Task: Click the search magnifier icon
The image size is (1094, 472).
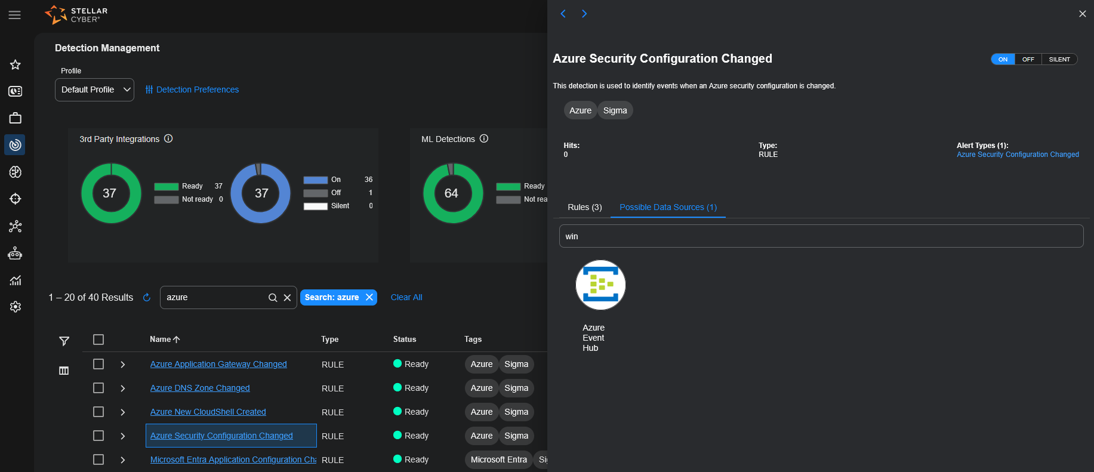Action: click(x=273, y=298)
